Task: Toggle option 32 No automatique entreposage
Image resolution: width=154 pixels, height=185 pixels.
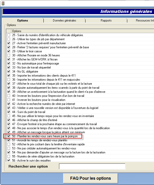Action: coord(9,63)
